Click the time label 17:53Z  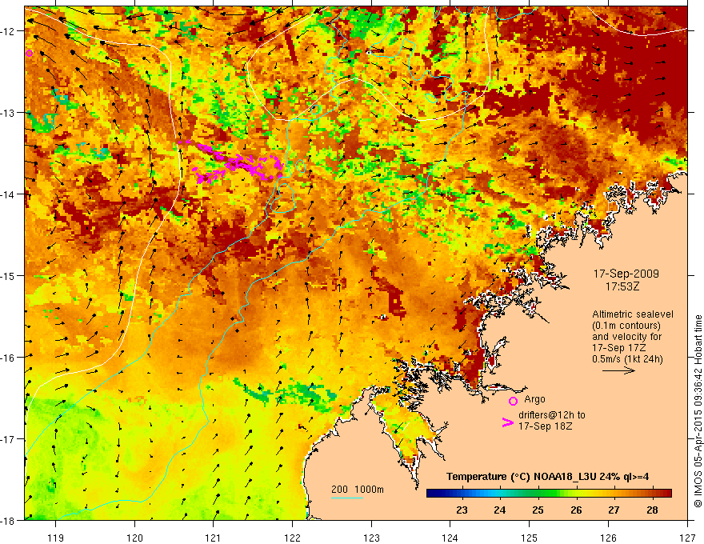pos(622,286)
